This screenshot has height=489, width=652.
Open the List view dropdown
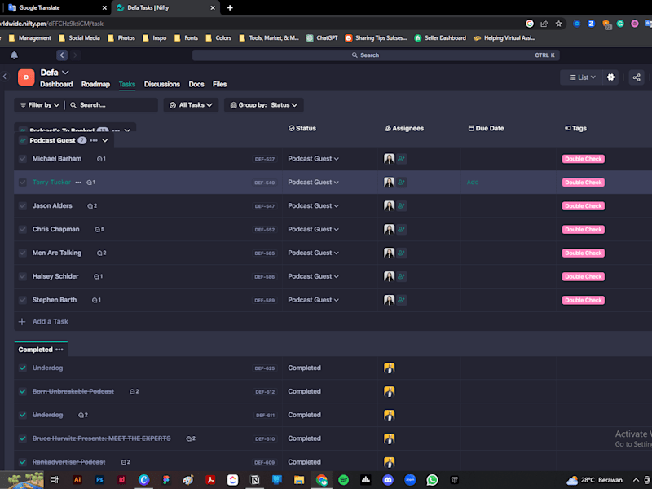(x=582, y=77)
